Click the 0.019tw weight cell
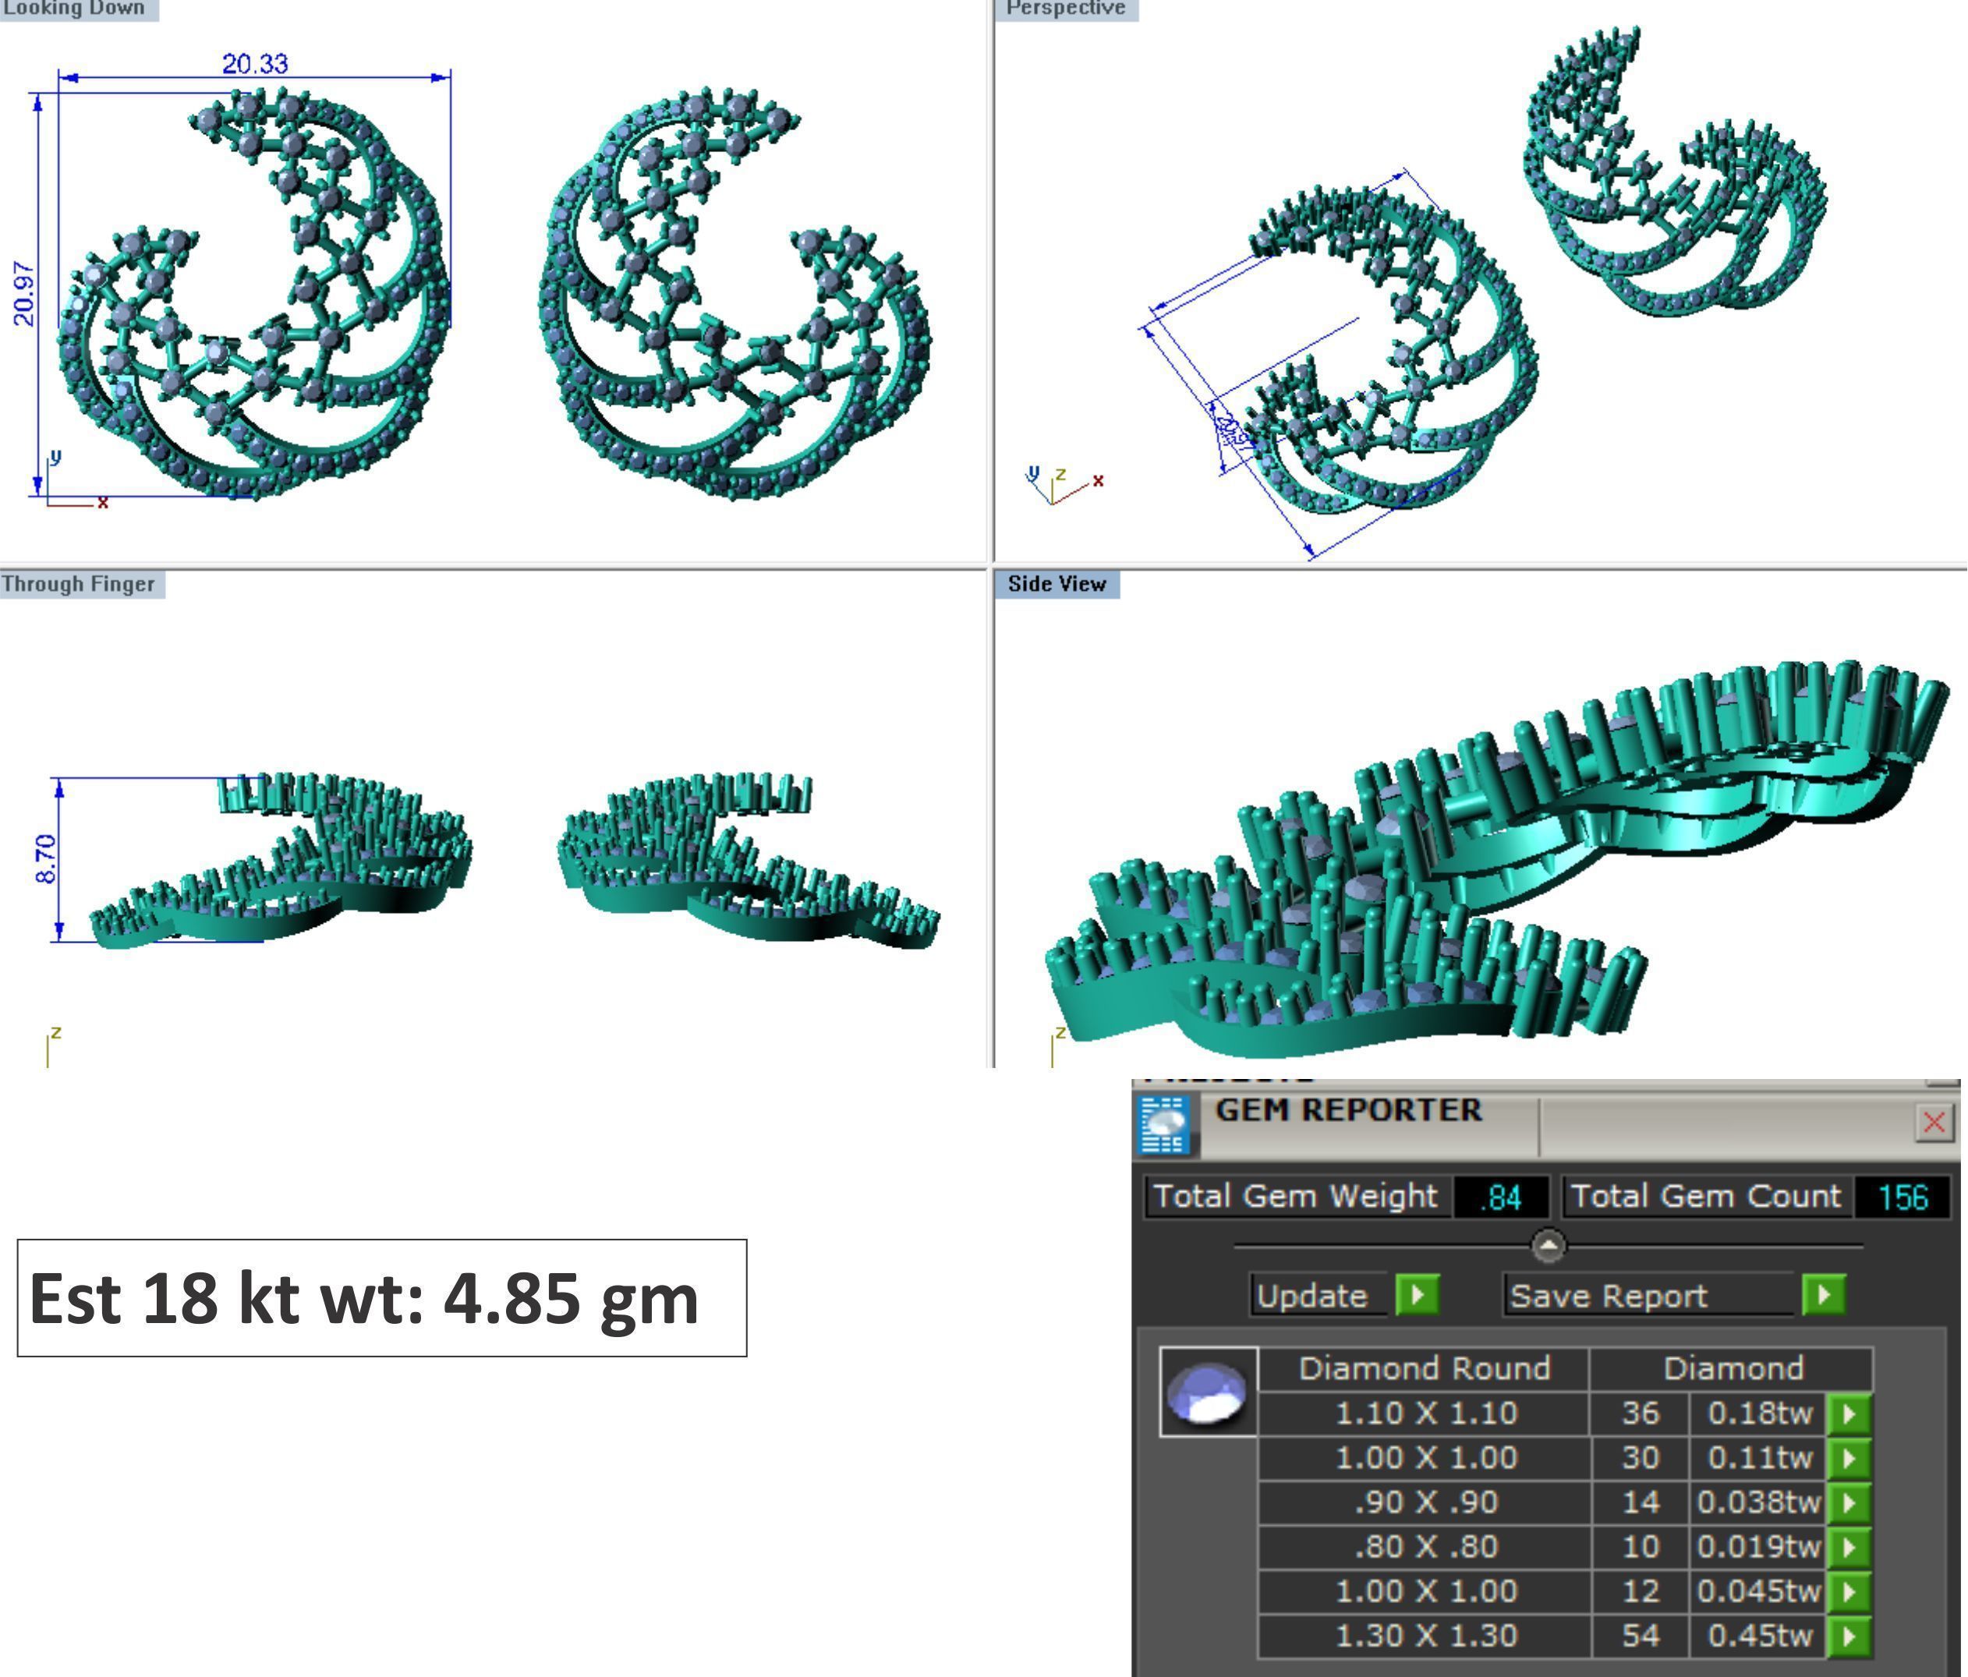Screen dimensions: 1968x1677 pyautogui.click(x=1759, y=1548)
